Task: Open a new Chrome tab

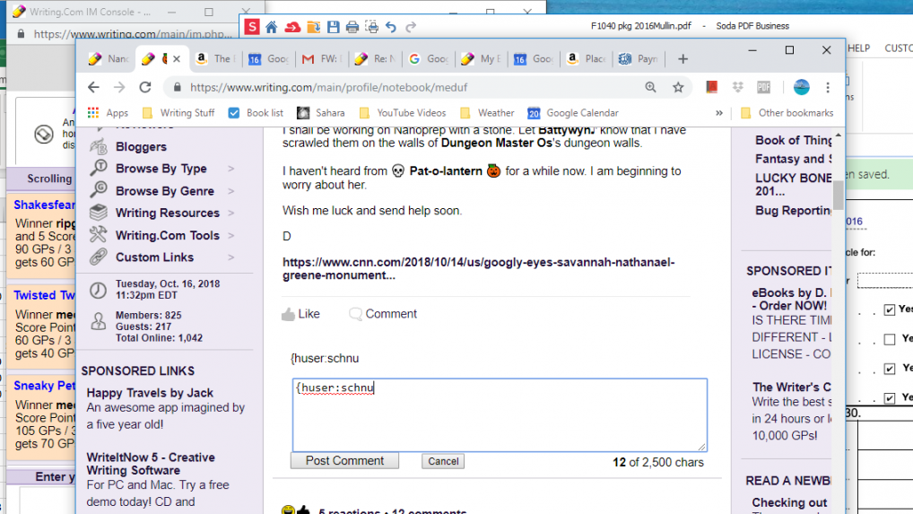Action: pos(683,59)
